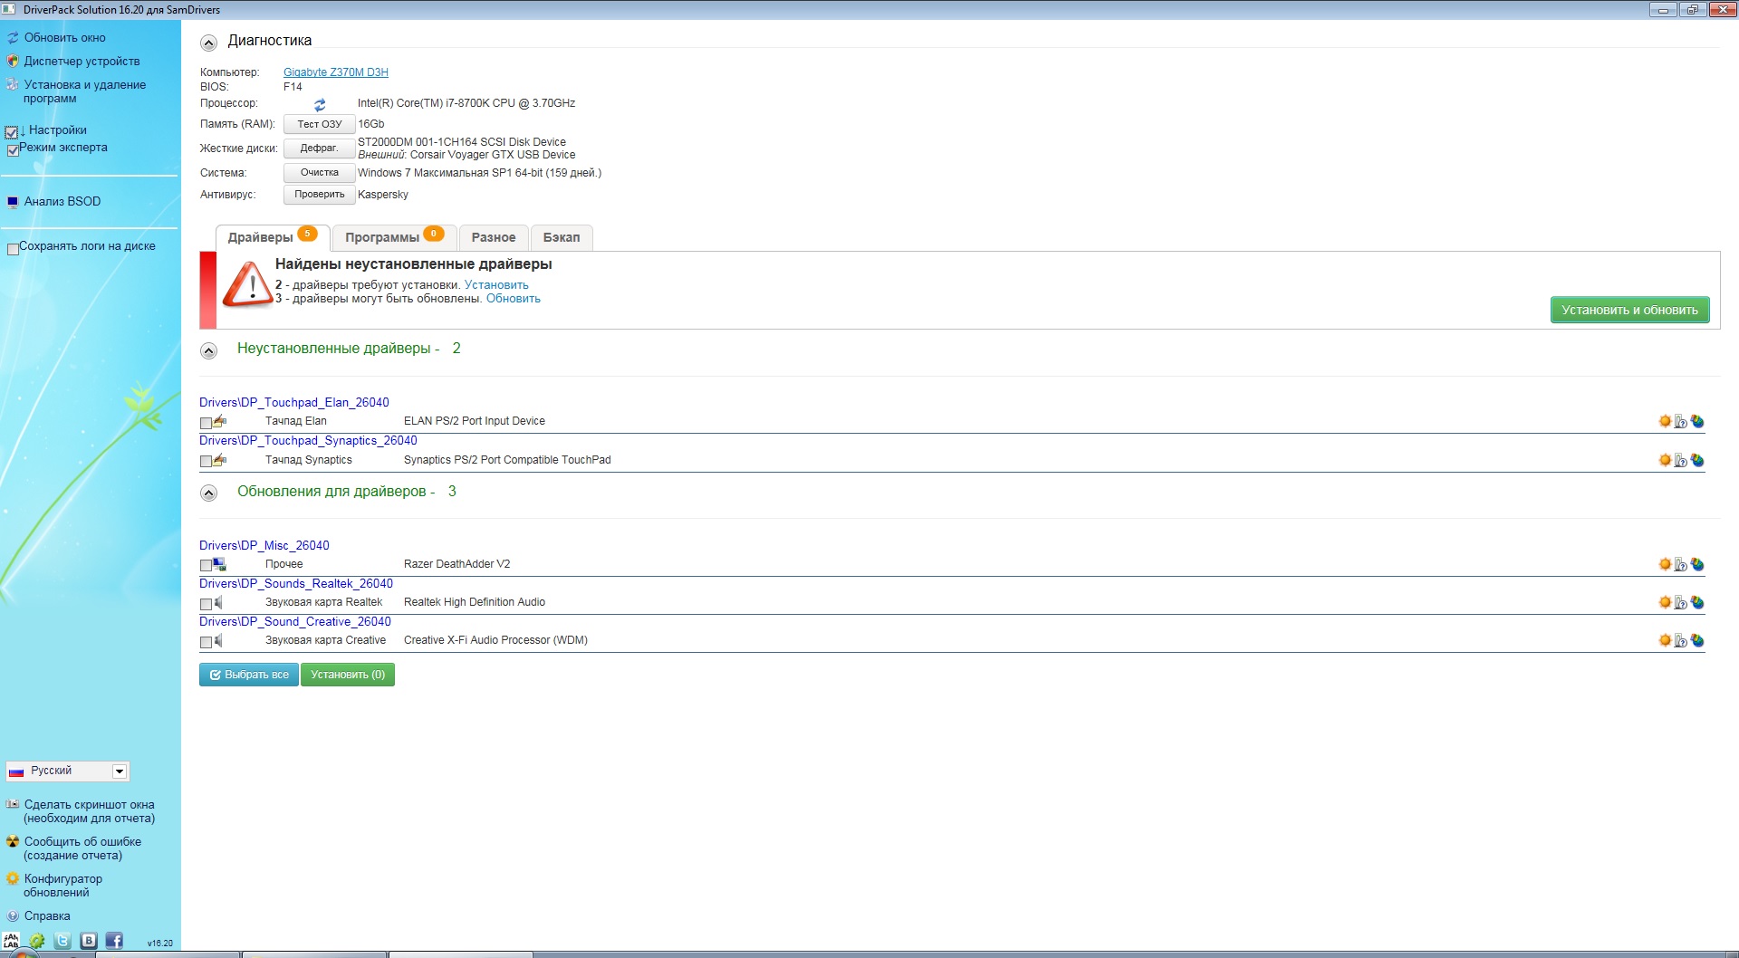Click the sun icon in the Тачпад Synaptics row
Viewport: 1739px width, 958px height.
pos(1665,460)
